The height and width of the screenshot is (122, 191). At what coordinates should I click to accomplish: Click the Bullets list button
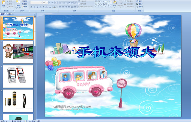point(61,3)
